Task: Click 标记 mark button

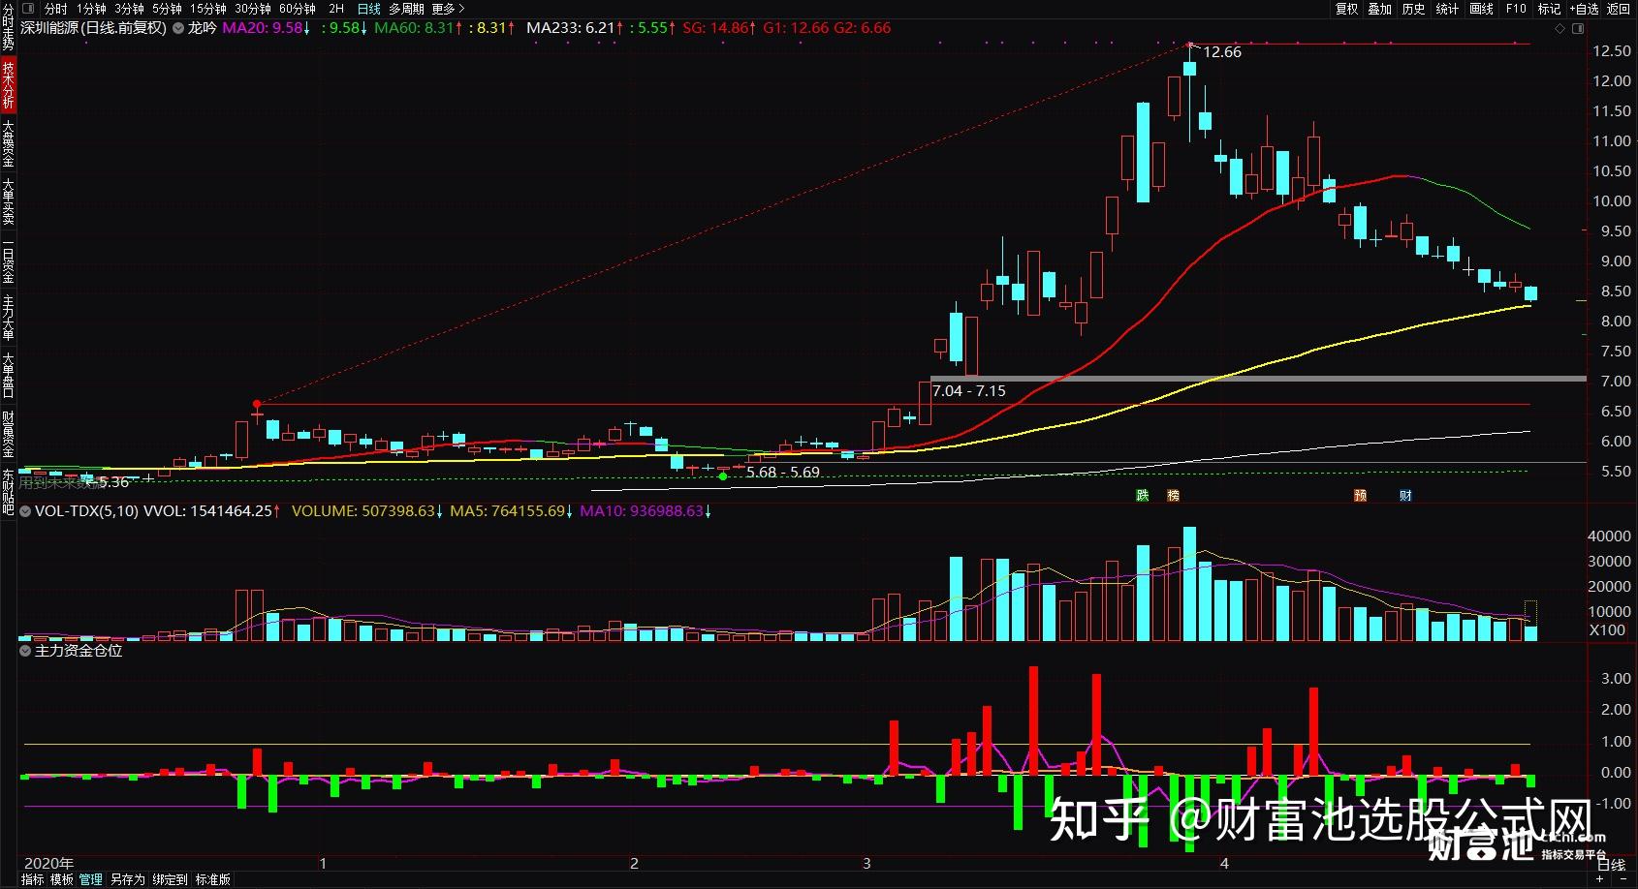Action: [1550, 9]
